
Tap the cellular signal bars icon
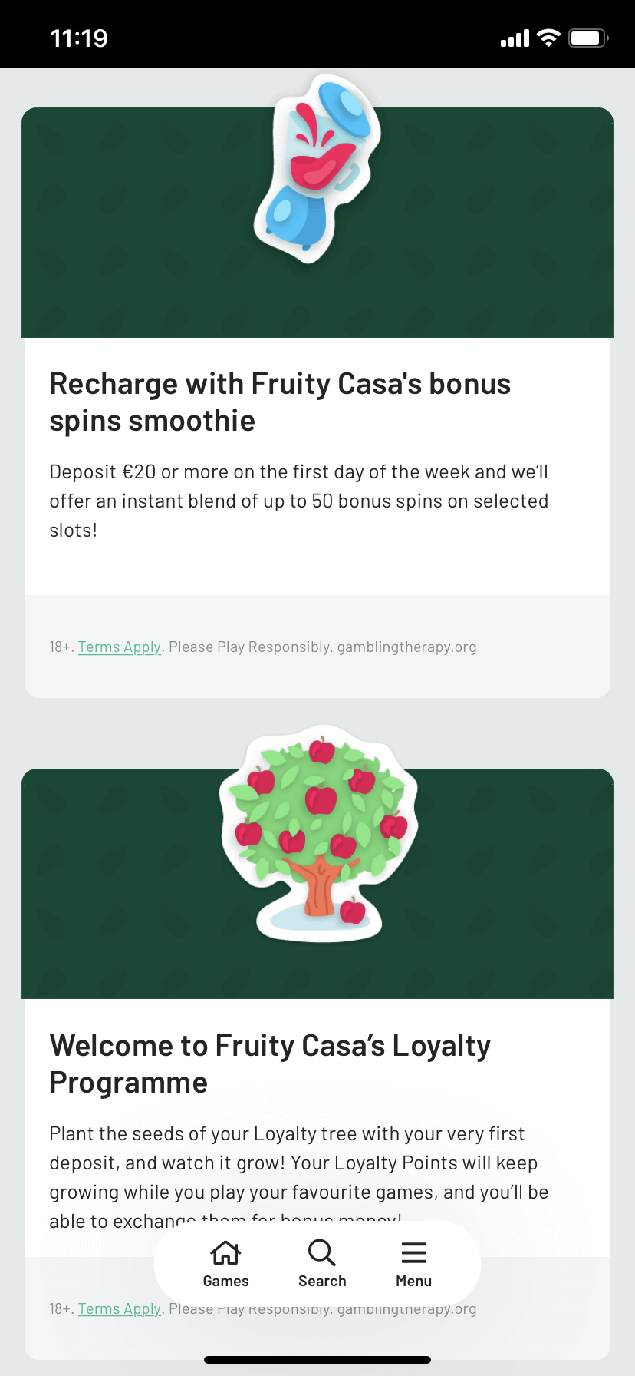515,38
